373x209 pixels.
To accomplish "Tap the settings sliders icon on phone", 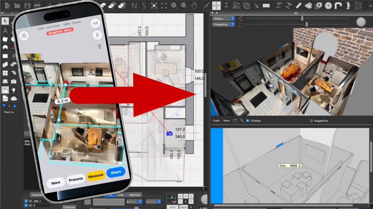I will (x=25, y=35).
